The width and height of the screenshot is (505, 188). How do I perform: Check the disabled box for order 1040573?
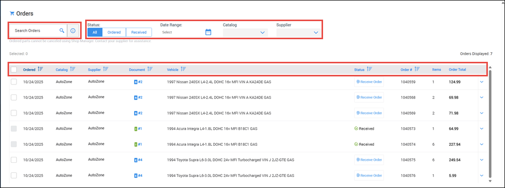14,129
